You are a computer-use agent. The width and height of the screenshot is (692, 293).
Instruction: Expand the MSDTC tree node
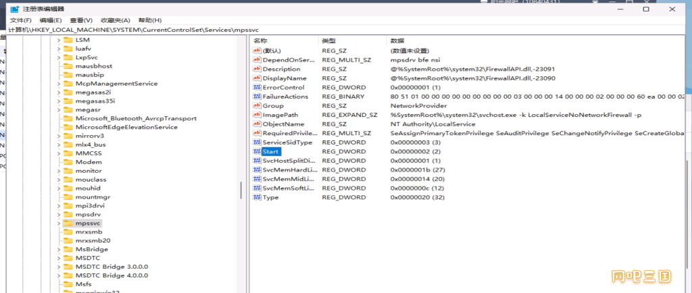pyautogui.click(x=58, y=258)
